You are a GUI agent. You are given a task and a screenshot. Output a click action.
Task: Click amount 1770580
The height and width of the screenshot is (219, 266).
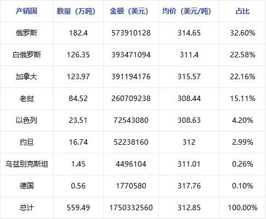[131, 186]
